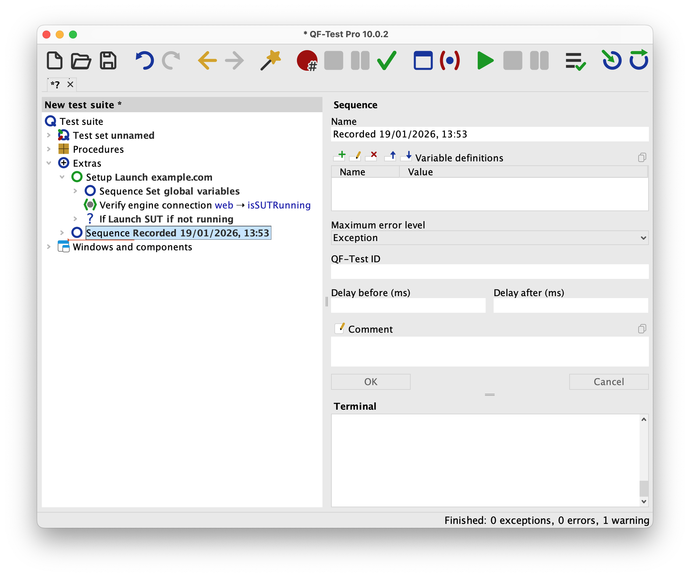Screen dimensions: 690x577
Task: Add a new variable definition row
Action: point(340,155)
